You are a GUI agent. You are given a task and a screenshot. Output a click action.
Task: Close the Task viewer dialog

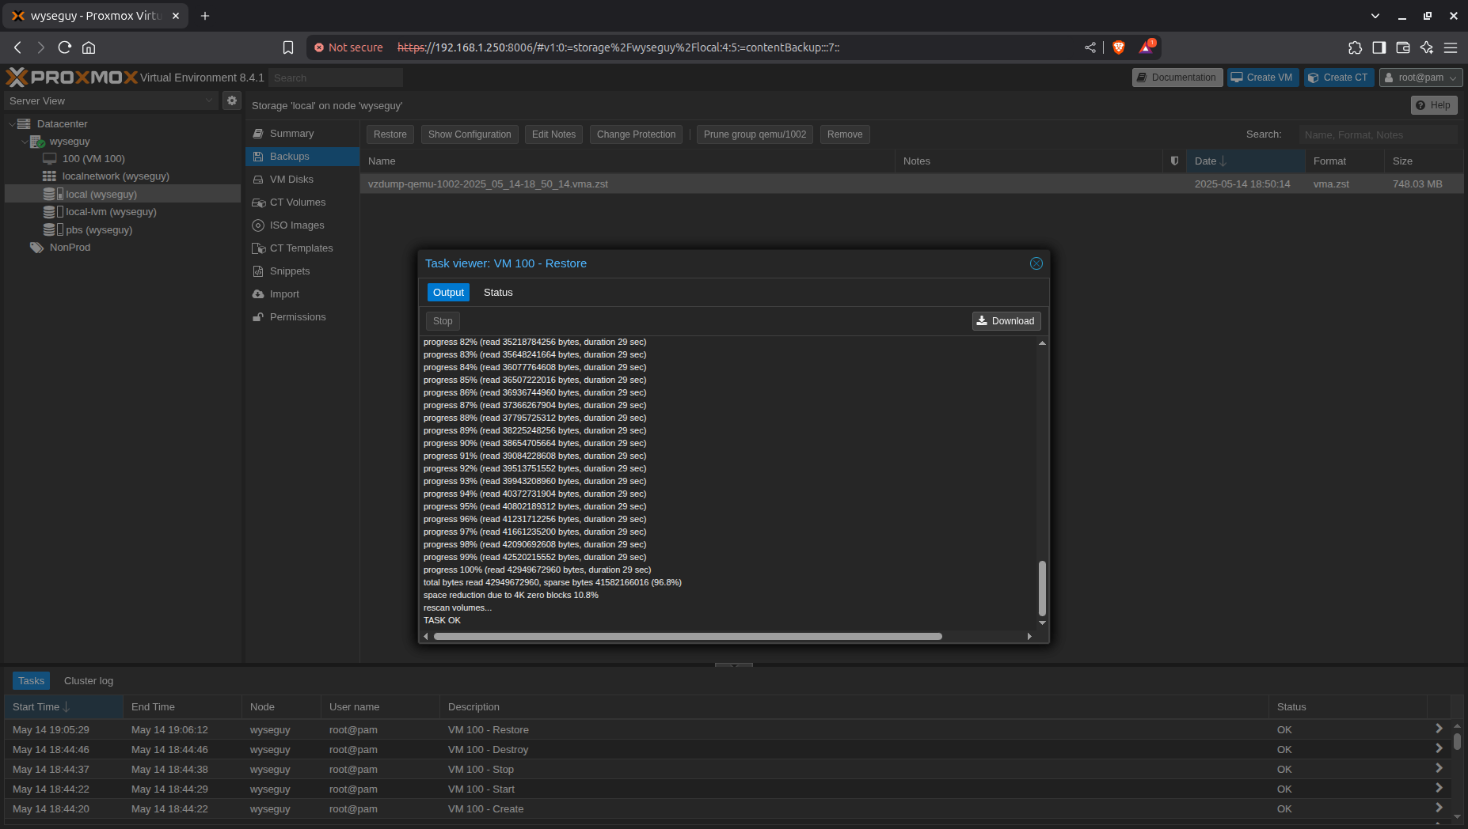tap(1036, 263)
